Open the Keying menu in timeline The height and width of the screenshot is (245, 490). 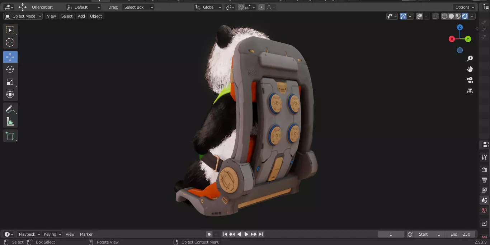pyautogui.click(x=52, y=234)
